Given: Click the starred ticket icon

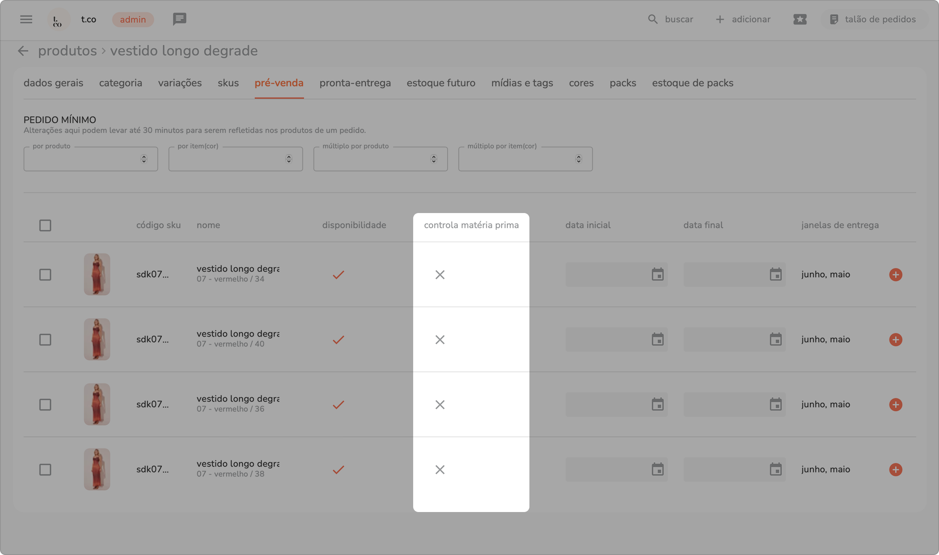Looking at the screenshot, I should pyautogui.click(x=799, y=19).
